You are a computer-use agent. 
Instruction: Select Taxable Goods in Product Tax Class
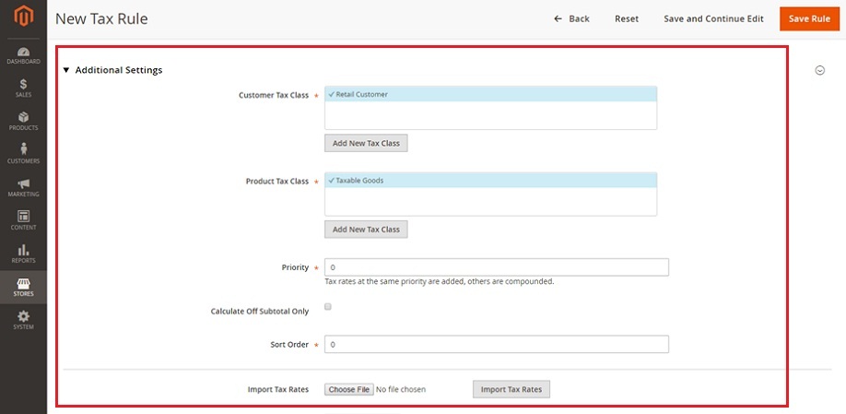click(490, 181)
